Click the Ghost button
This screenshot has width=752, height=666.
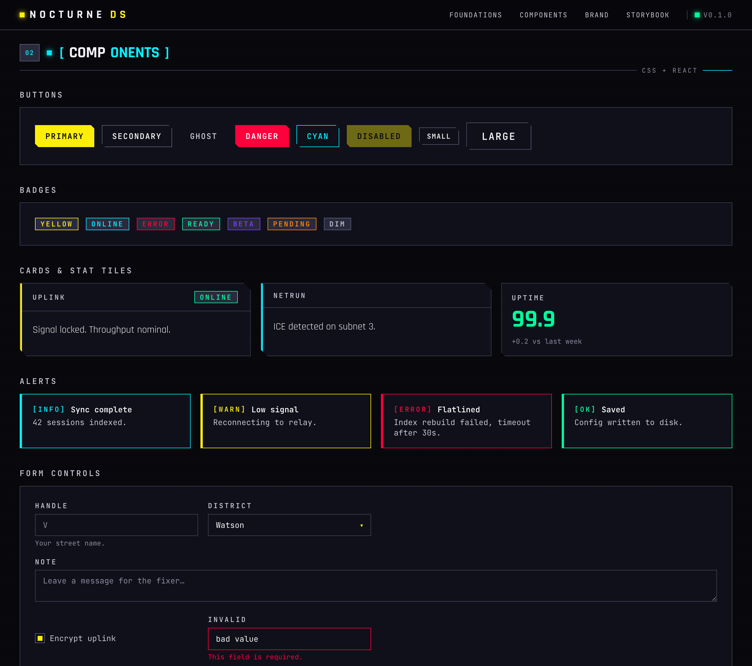click(x=203, y=136)
